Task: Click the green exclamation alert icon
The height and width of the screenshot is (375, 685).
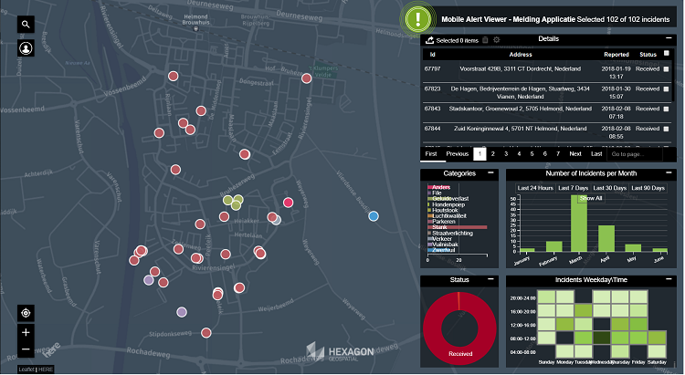Action: (417, 17)
